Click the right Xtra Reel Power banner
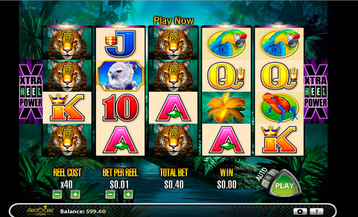This screenshot has height=217, width=358. (316, 92)
